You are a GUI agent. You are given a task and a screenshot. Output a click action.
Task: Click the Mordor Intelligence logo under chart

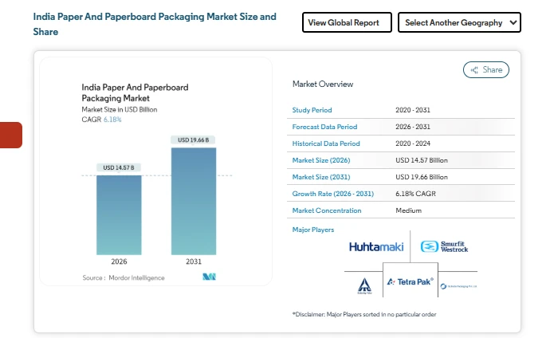coord(209,277)
